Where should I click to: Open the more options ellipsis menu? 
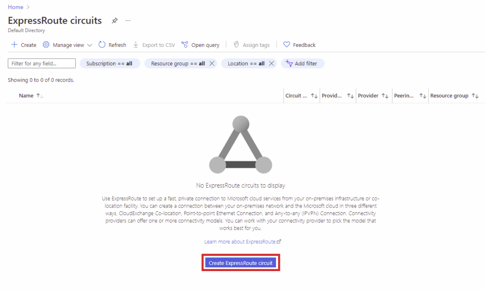pyautogui.click(x=128, y=20)
